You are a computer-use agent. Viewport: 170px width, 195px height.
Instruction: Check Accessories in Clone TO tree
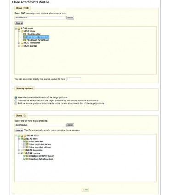pyautogui.click(x=22, y=150)
